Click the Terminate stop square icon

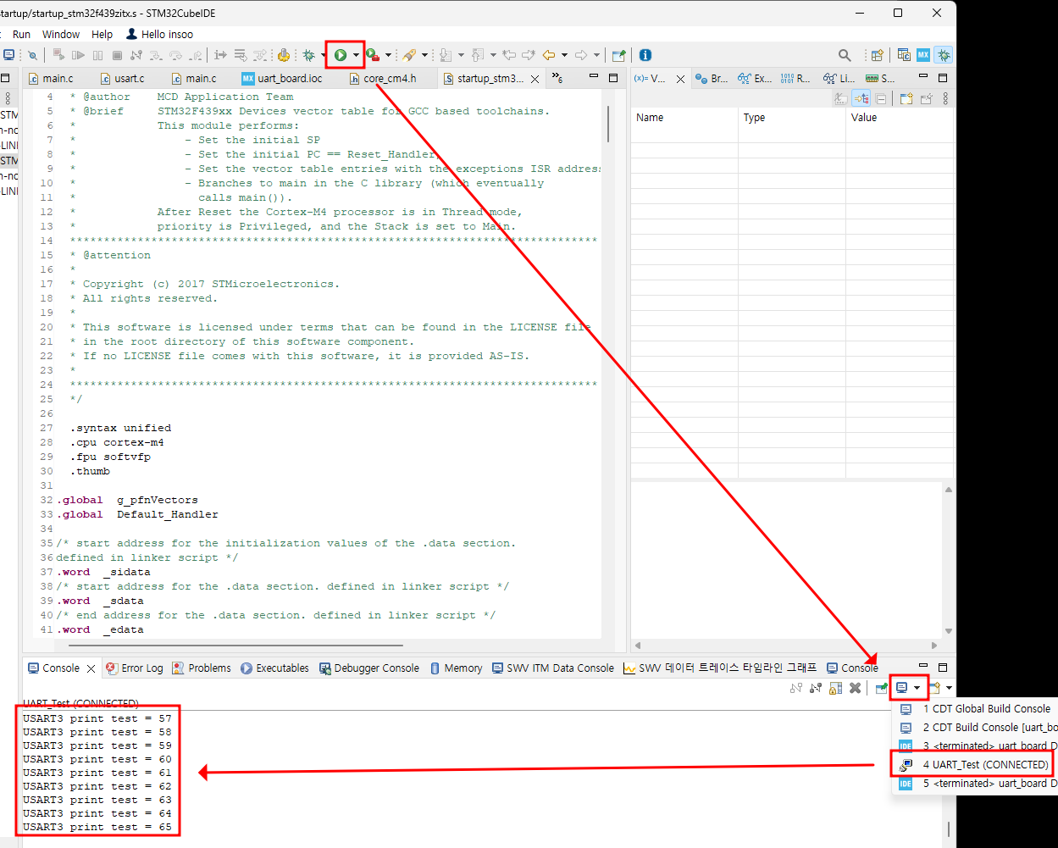coord(117,55)
